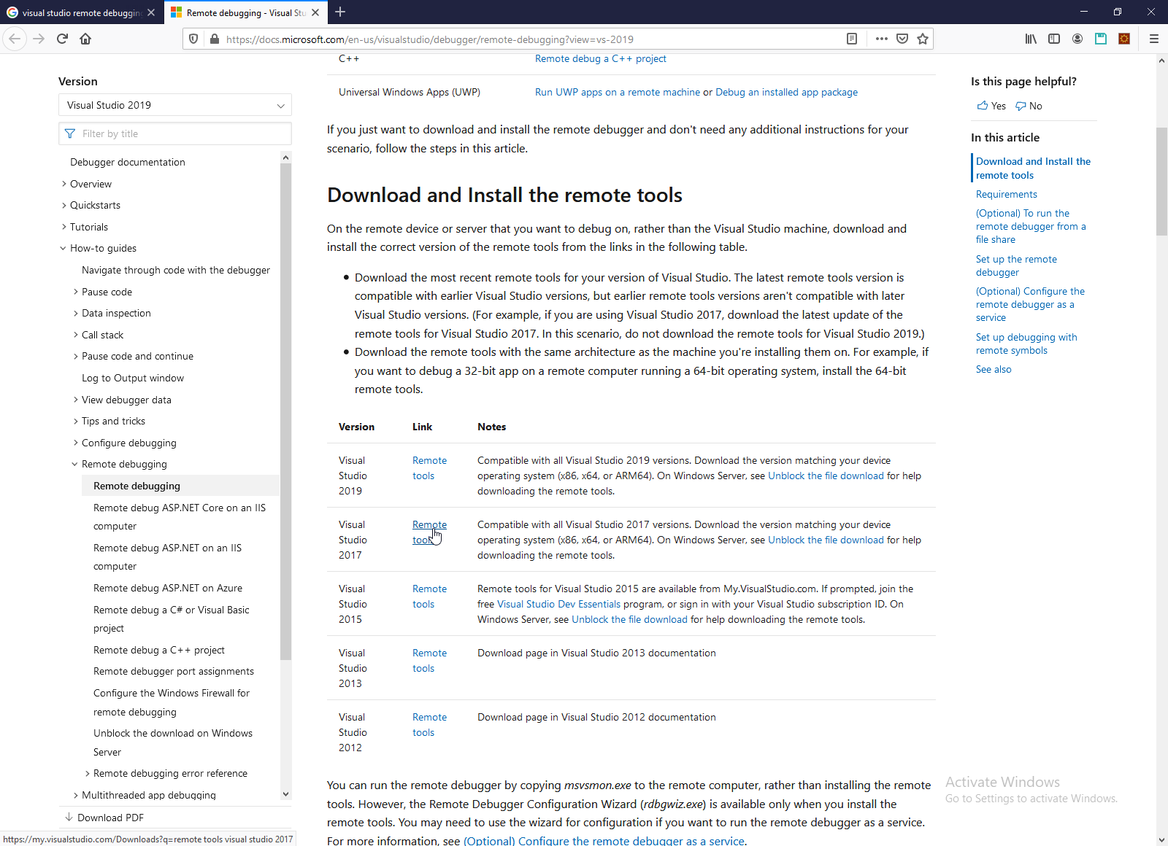
Task: Open the Remote debug a C++ project link in table
Action: (x=600, y=58)
